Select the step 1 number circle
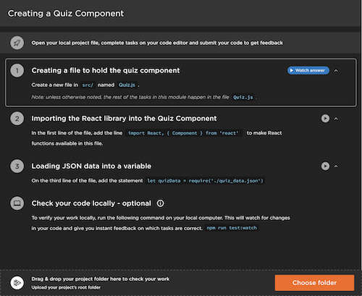362x296 pixels. [17, 70]
